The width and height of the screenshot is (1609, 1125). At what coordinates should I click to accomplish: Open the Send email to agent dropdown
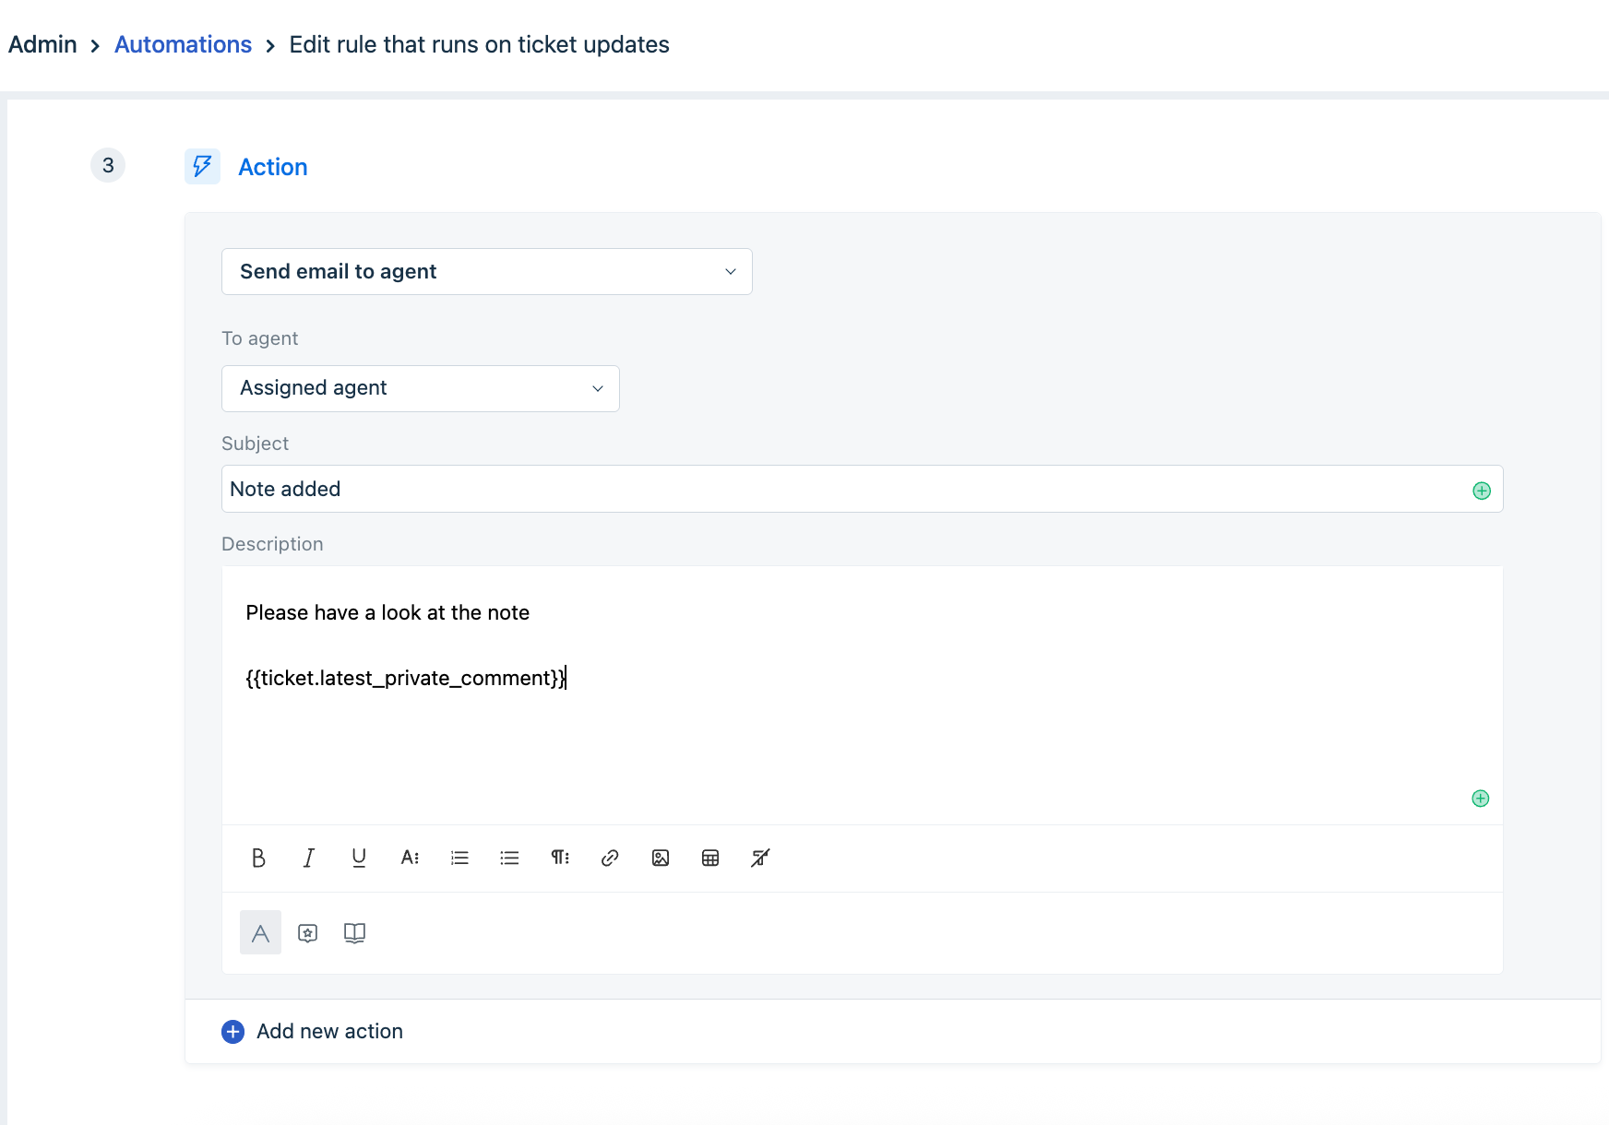click(x=487, y=272)
